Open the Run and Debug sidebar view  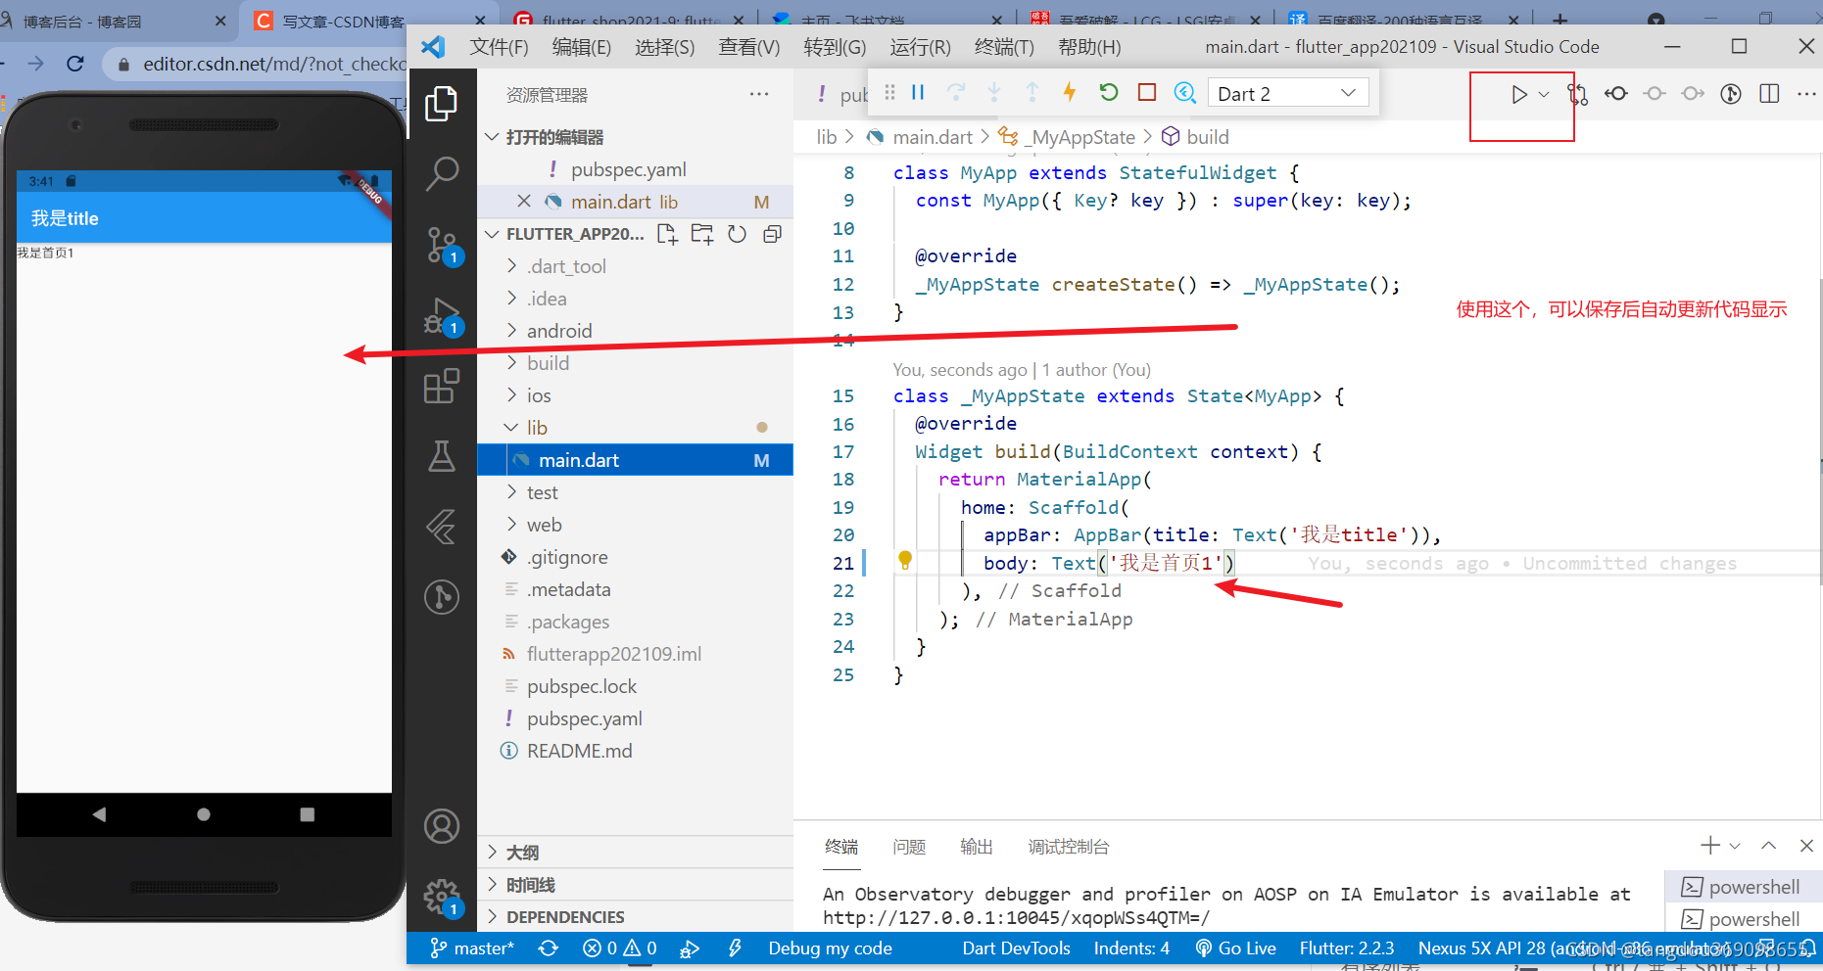click(x=442, y=315)
